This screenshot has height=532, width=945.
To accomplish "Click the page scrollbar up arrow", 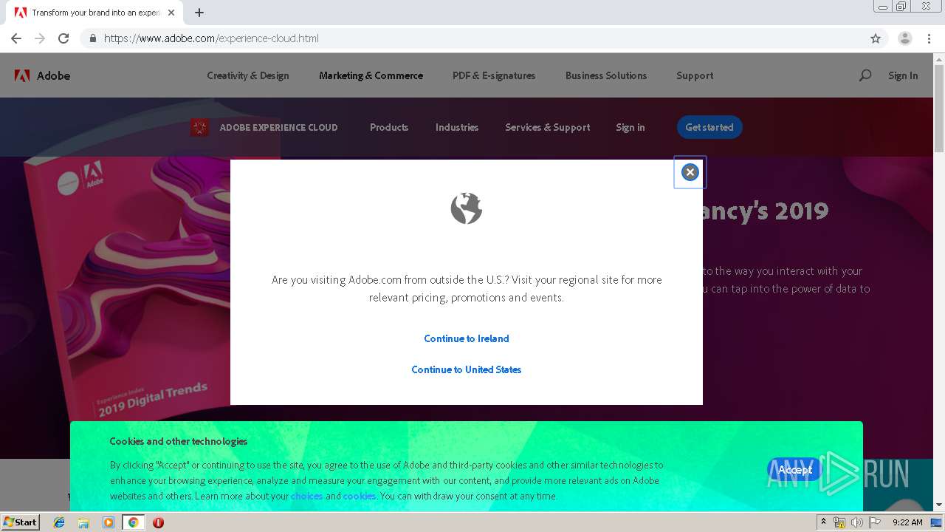I will coord(939,58).
